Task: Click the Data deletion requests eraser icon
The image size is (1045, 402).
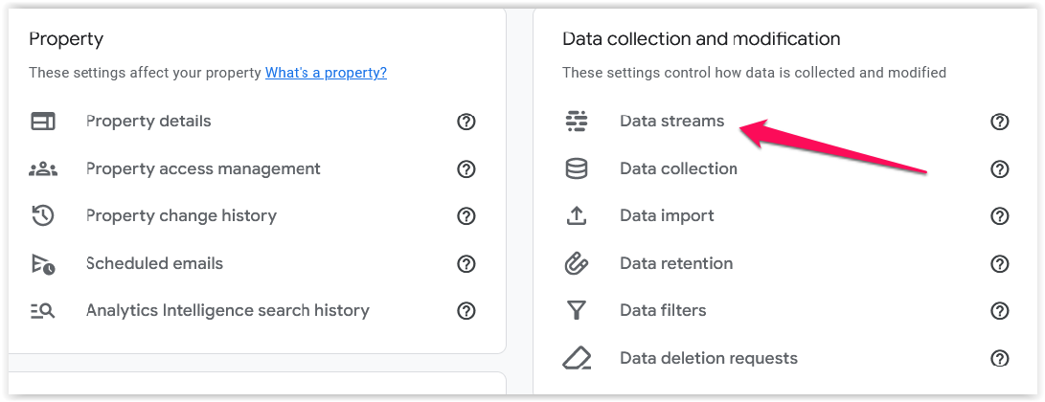Action: [576, 358]
